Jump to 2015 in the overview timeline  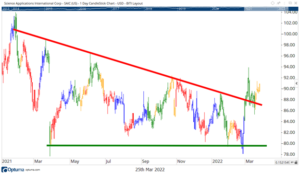49,9
